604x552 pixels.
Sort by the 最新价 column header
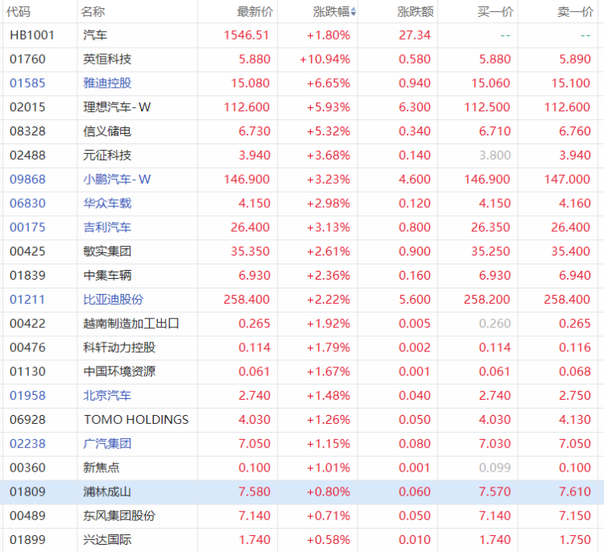coord(254,12)
